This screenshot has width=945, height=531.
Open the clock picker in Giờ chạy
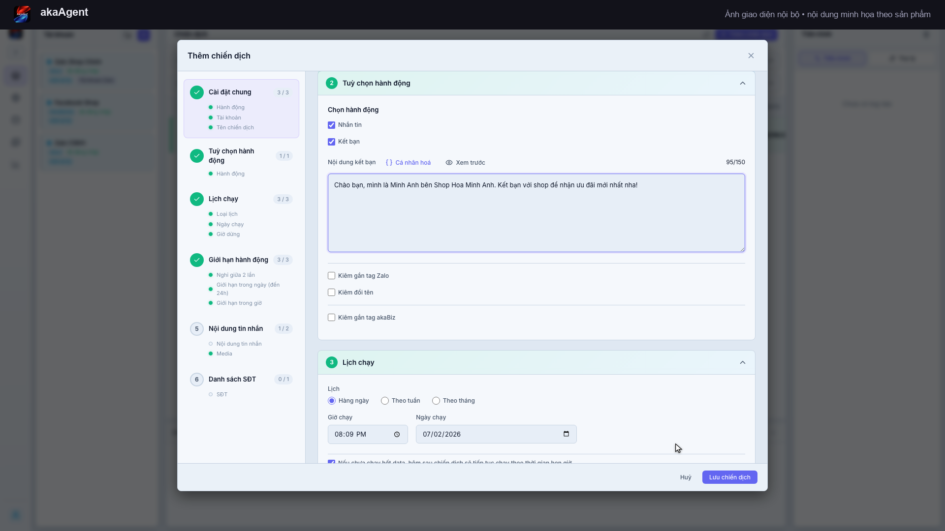(397, 435)
